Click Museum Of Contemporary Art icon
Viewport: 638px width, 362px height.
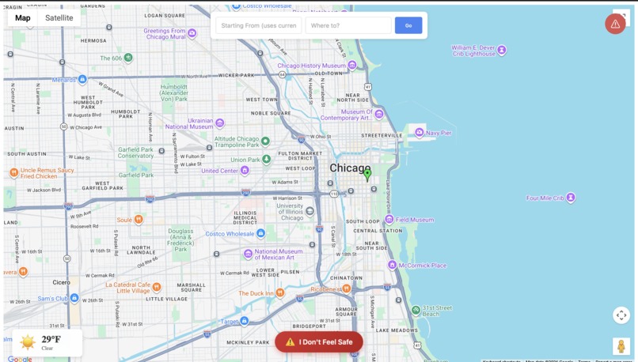379,114
